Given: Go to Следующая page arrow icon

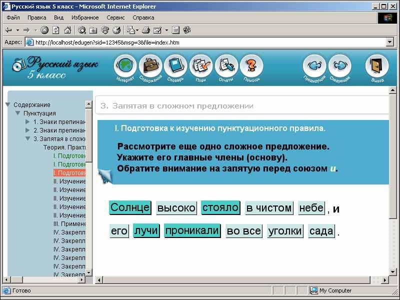Looking at the screenshot, I should click(339, 66).
